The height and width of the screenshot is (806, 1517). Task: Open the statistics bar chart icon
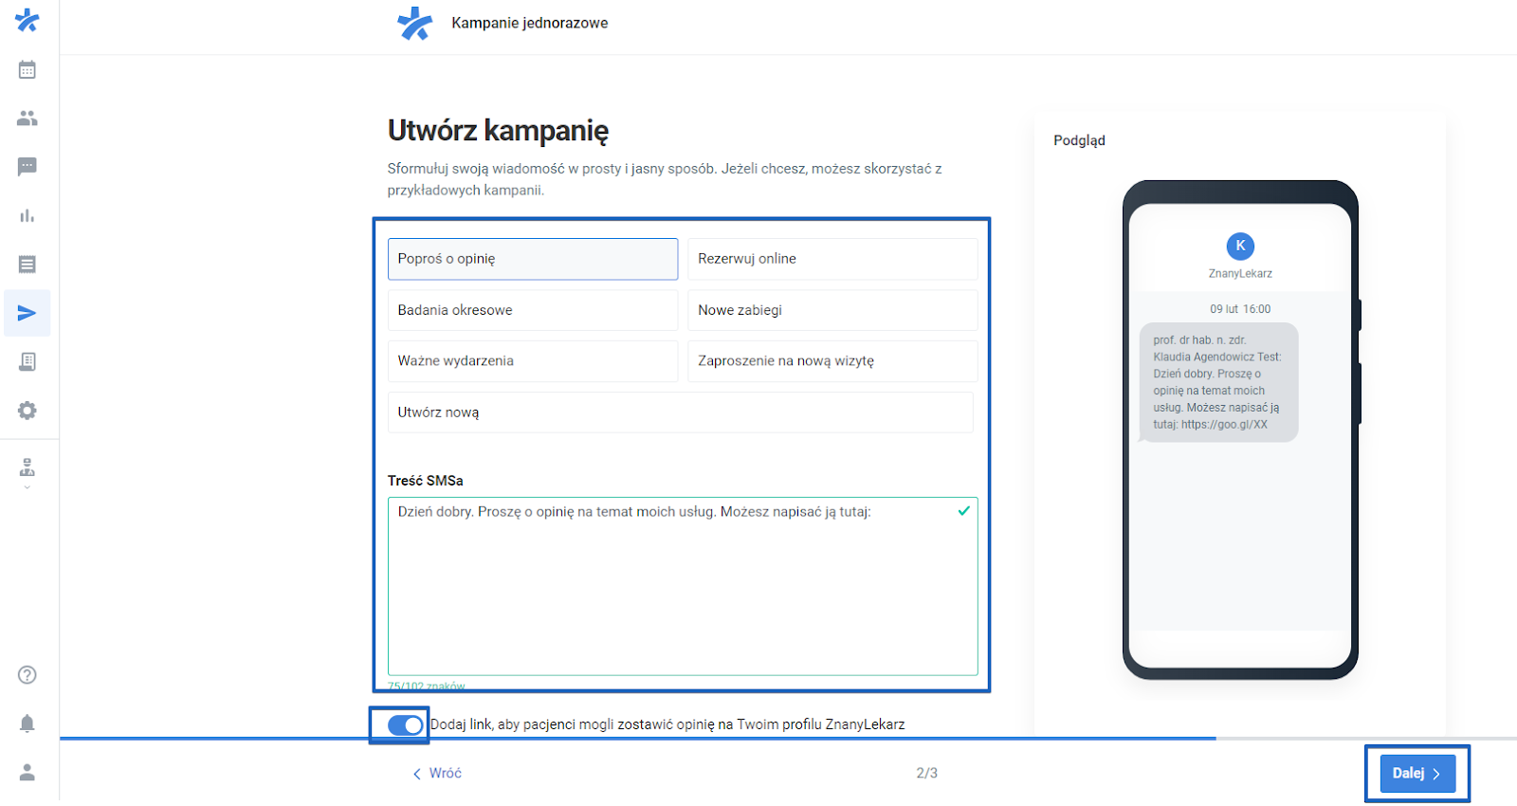27,216
